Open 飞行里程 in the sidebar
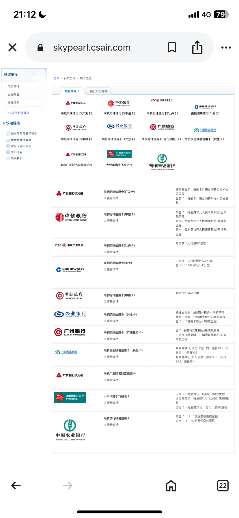 pyautogui.click(x=14, y=86)
